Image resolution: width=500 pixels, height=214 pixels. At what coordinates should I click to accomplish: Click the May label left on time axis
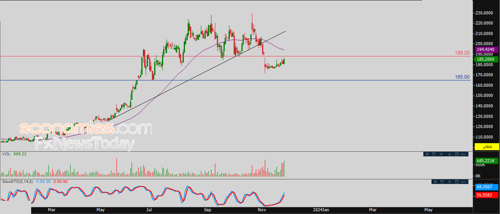pyautogui.click(x=100, y=210)
